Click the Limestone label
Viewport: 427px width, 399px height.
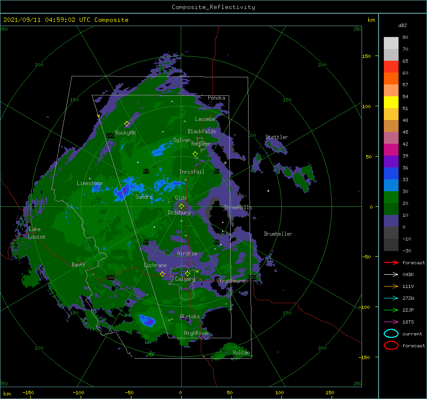point(90,183)
